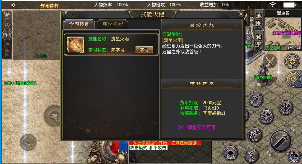Tap the large sword attack button
Viewport: 302px width, 164px height.
coord(280,140)
